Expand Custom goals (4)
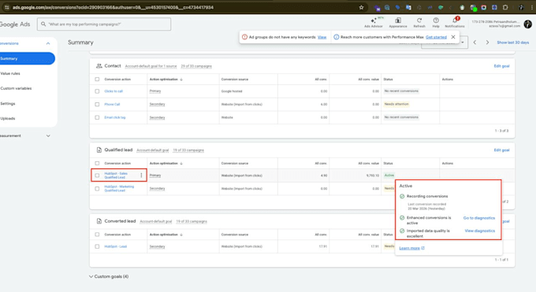Image resolution: width=536 pixels, height=292 pixels. 109,276
